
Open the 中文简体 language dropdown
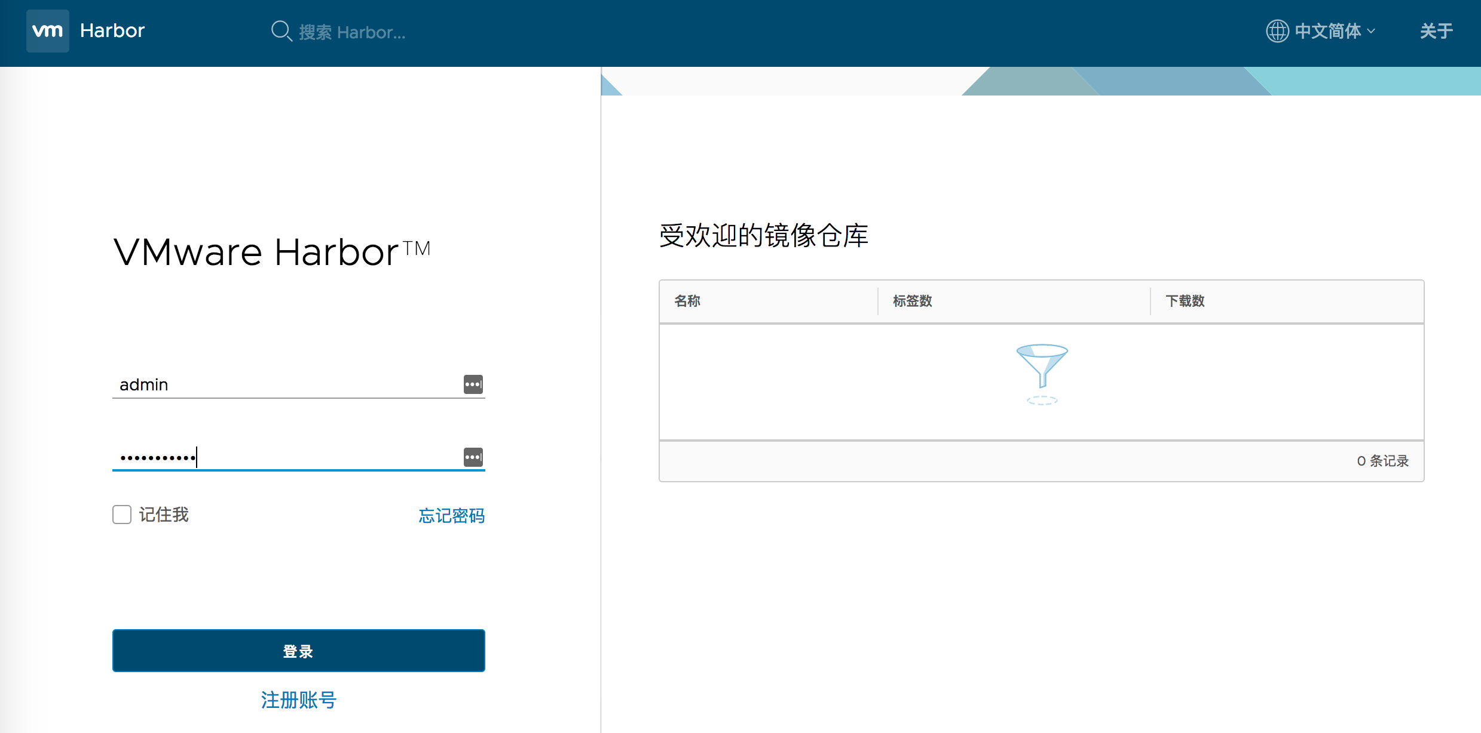coord(1327,31)
